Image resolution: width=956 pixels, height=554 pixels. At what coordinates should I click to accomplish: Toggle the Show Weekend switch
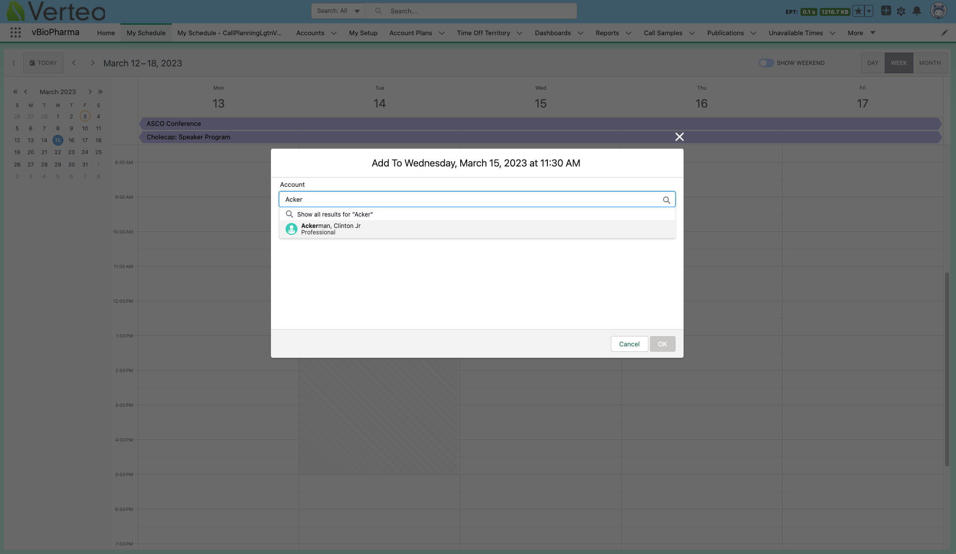coord(766,63)
